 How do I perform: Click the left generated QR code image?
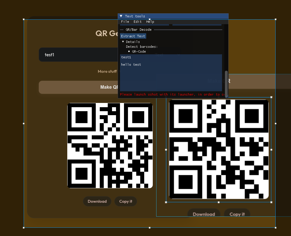tap(110, 146)
